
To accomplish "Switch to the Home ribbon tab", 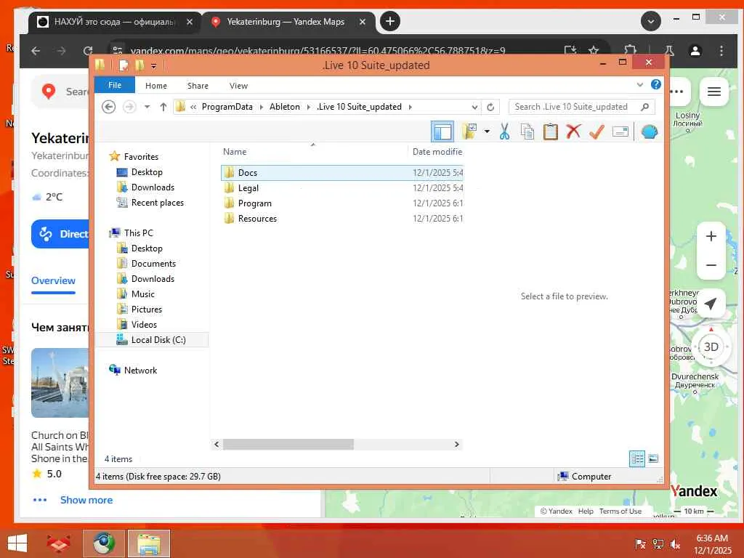I will (156, 86).
